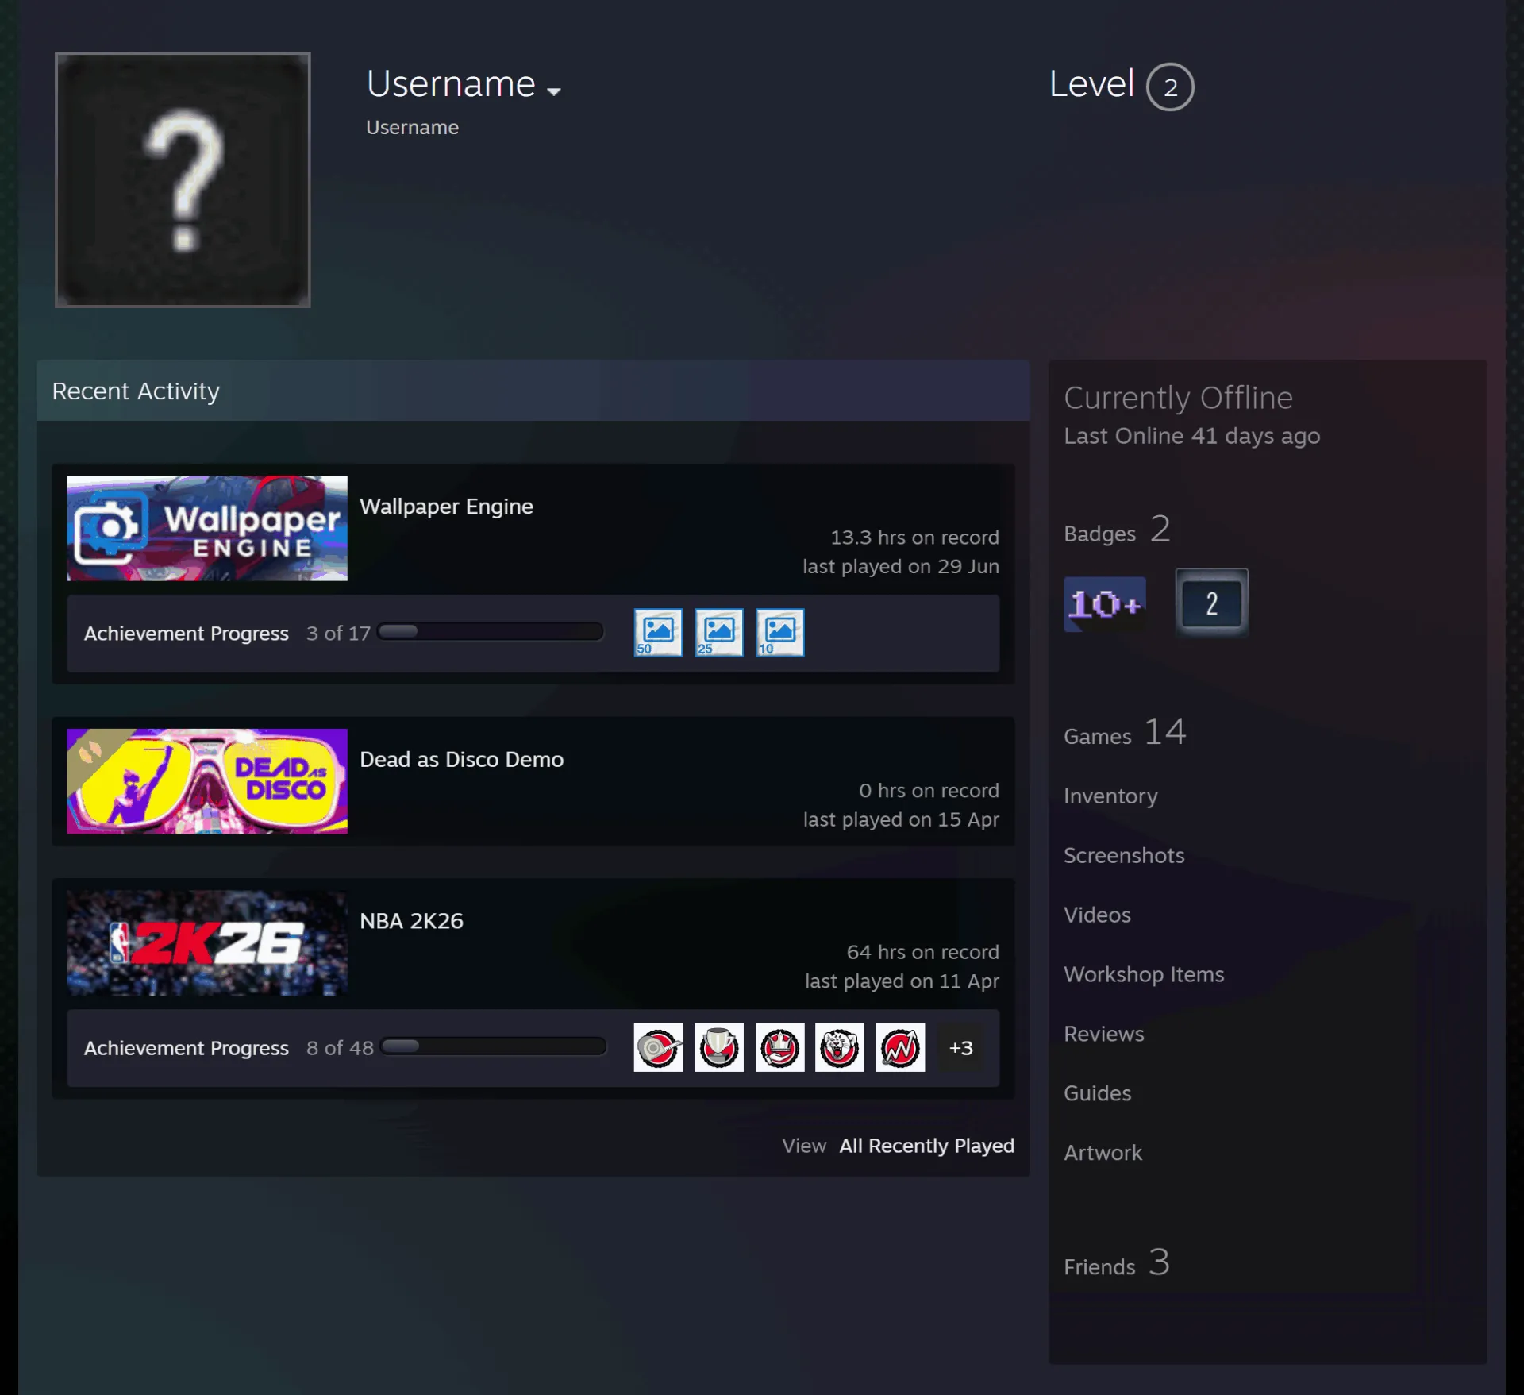This screenshot has height=1395, width=1524.
Task: Click the profile avatar question mark image
Action: click(x=183, y=179)
